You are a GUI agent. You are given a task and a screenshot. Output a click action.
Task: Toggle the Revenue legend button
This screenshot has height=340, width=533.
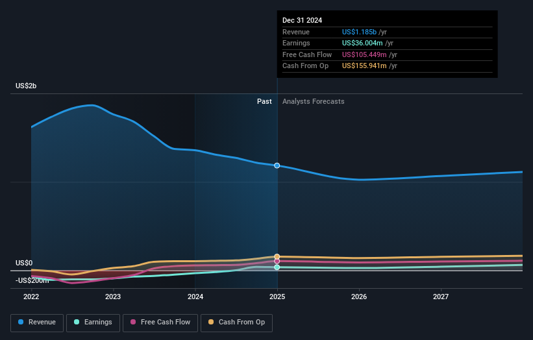click(x=37, y=322)
